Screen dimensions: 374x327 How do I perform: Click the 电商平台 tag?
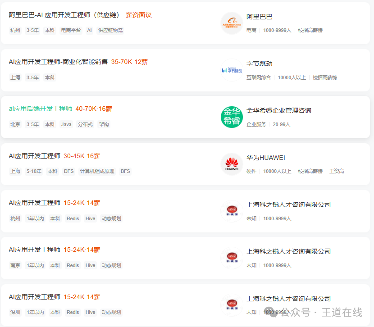[71, 30]
